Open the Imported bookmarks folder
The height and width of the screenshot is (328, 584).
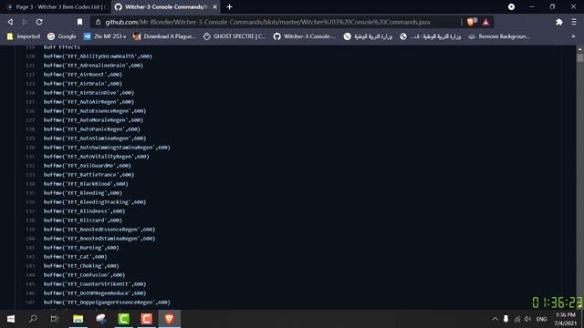[x=24, y=36]
